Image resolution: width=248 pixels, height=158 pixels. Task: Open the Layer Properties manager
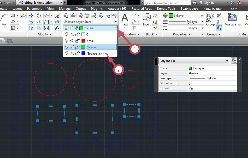click(x=66, y=15)
